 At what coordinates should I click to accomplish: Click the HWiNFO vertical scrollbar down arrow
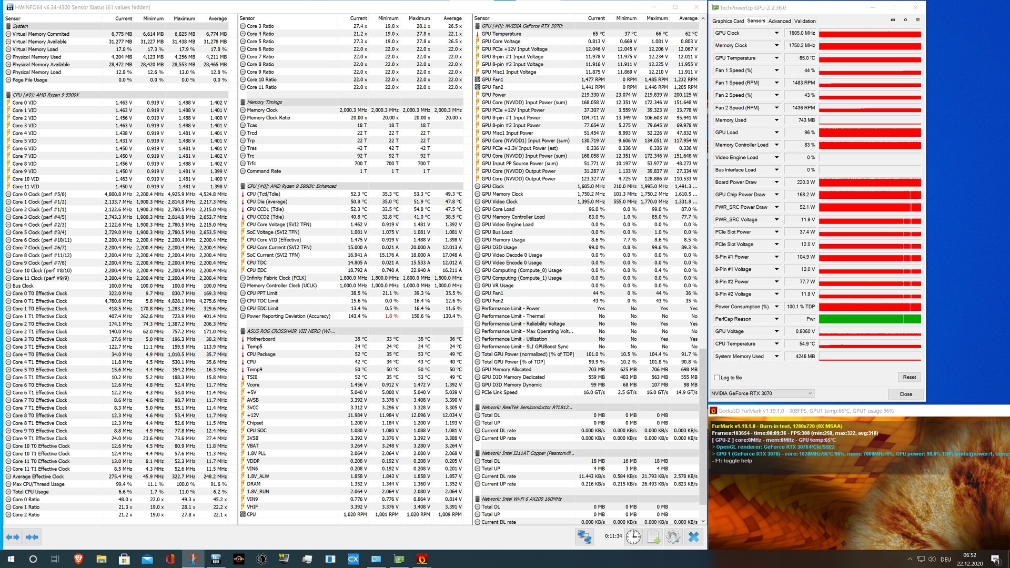tap(703, 521)
